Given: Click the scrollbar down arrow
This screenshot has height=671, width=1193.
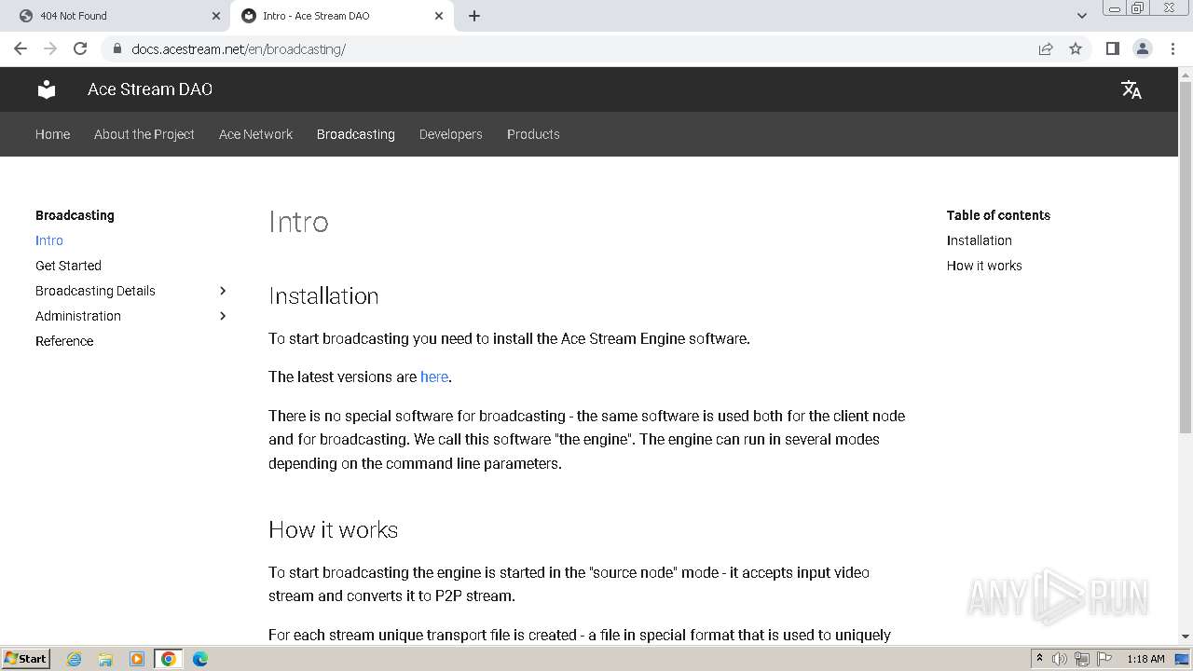Looking at the screenshot, I should [1186, 637].
